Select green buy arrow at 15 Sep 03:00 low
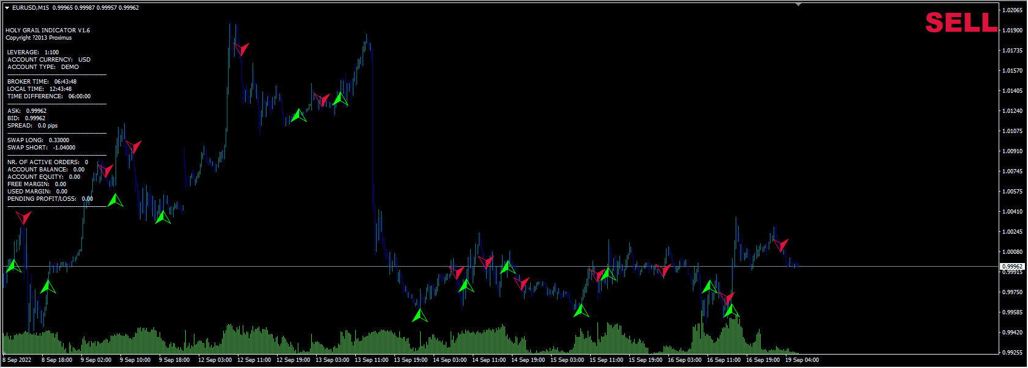Image resolution: width=1028 pixels, height=368 pixels. click(580, 311)
